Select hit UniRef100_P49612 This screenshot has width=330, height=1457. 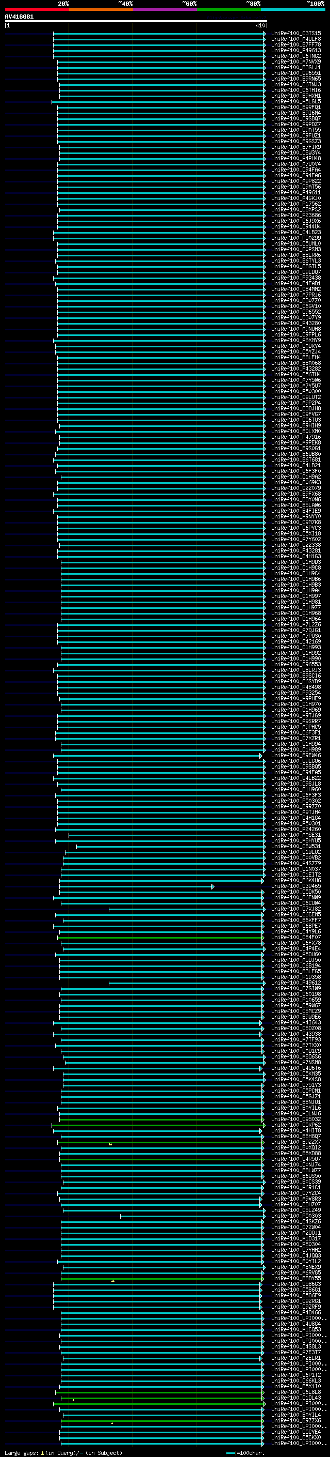(x=296, y=983)
